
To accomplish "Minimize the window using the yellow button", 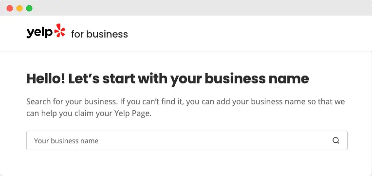I will [19, 8].
